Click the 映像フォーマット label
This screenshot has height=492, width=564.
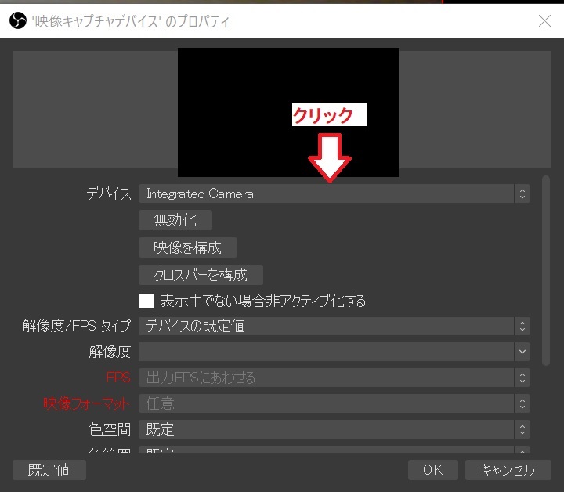click(x=86, y=403)
